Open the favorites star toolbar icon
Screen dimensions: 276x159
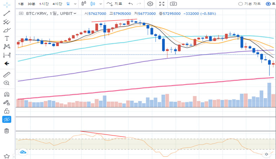pos(7,156)
